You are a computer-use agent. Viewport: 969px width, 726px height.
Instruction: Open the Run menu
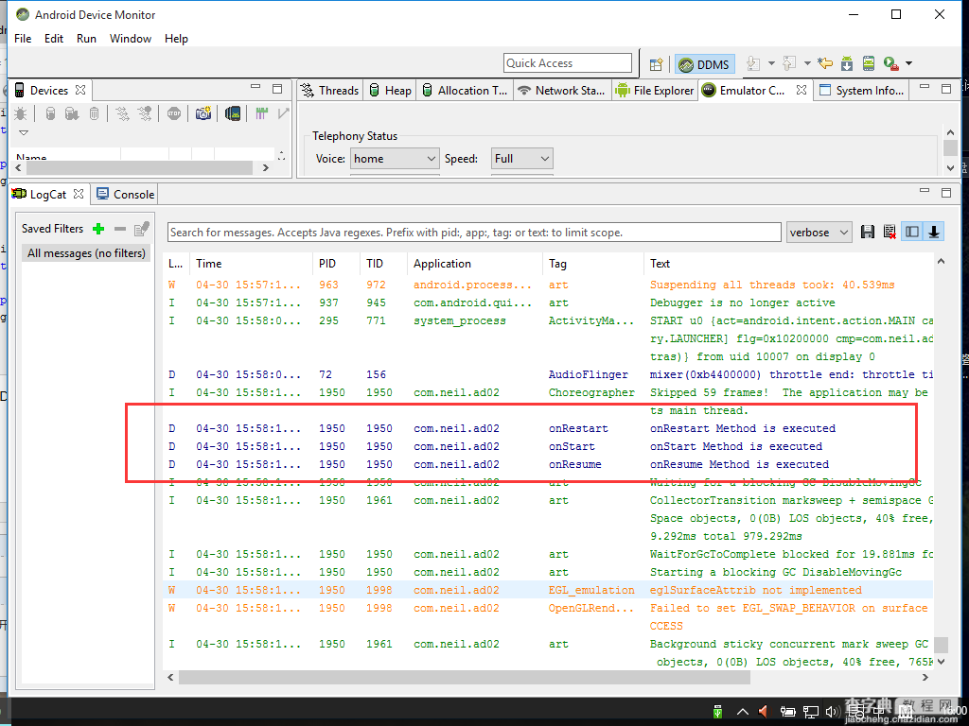pos(86,38)
